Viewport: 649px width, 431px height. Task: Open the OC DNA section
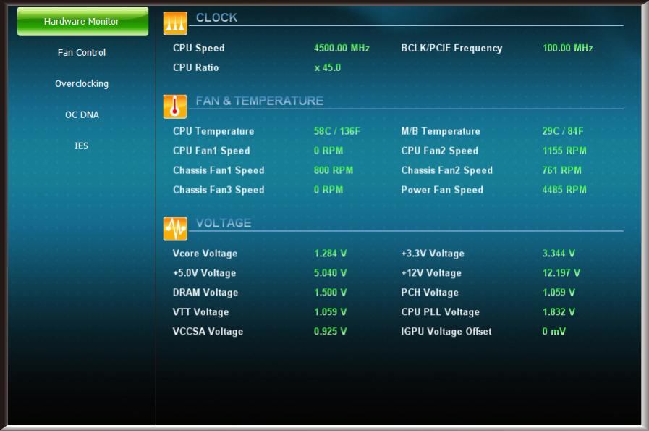click(82, 114)
